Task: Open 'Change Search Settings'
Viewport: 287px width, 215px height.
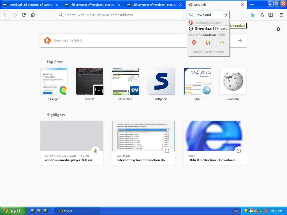Action: (x=208, y=52)
